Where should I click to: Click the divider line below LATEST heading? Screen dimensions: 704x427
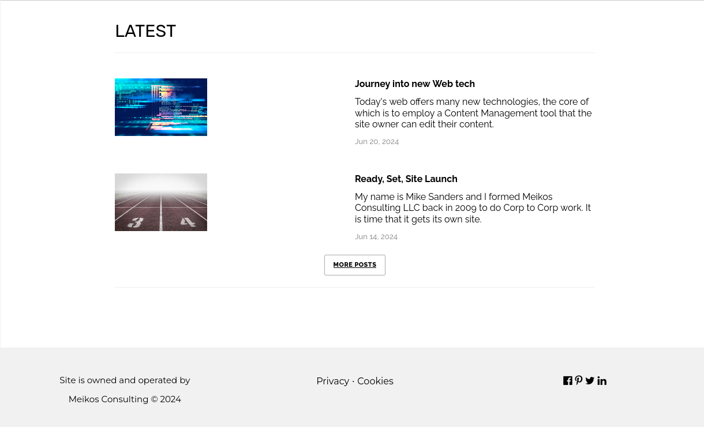pos(355,53)
